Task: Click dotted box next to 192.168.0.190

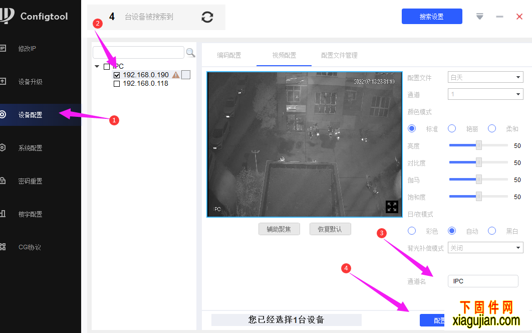Action: tap(186, 75)
